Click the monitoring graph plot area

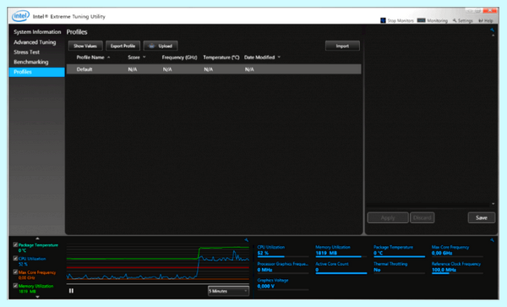158,263
